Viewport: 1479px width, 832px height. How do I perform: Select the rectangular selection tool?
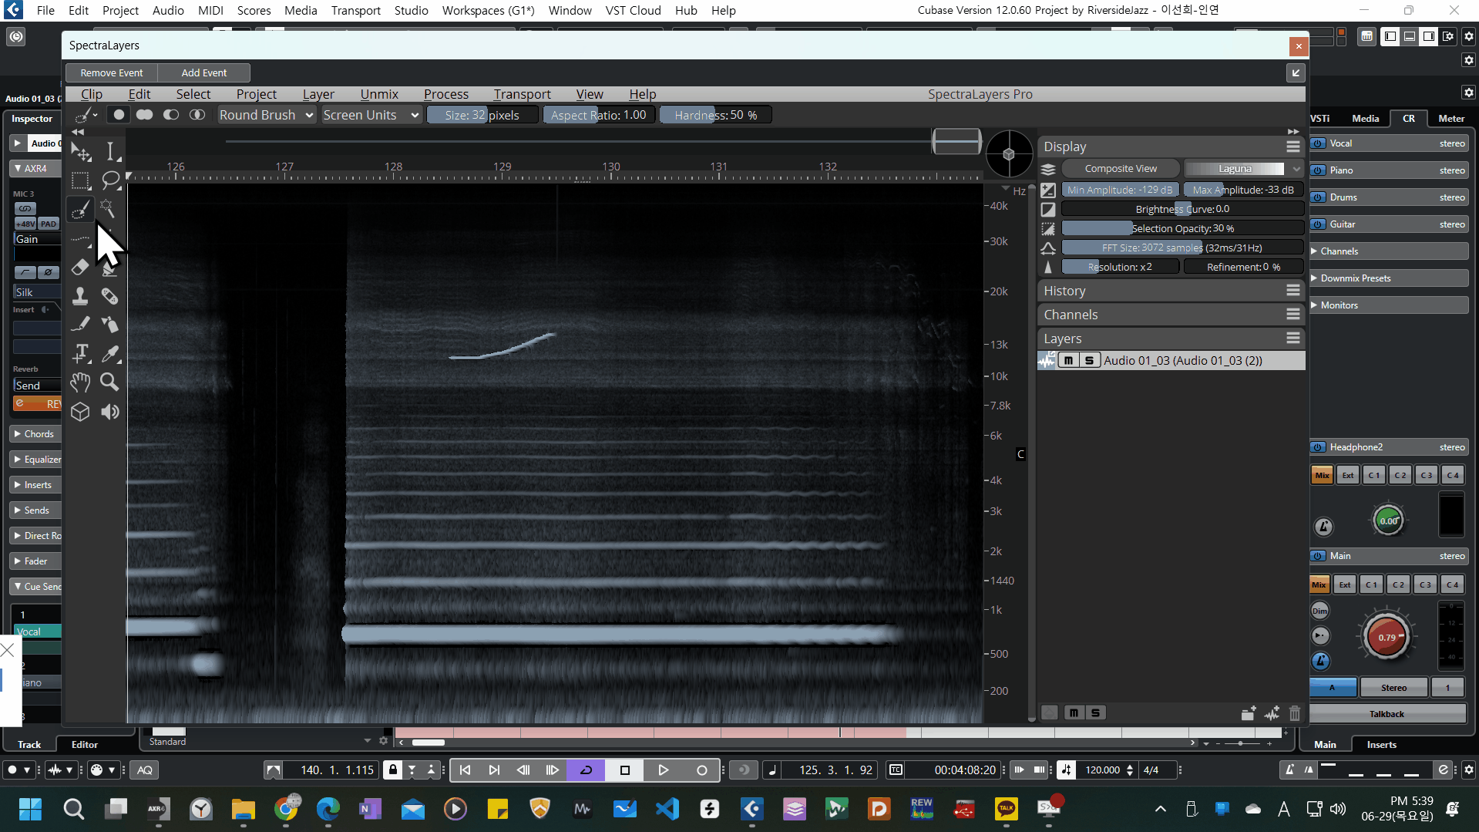pyautogui.click(x=80, y=180)
